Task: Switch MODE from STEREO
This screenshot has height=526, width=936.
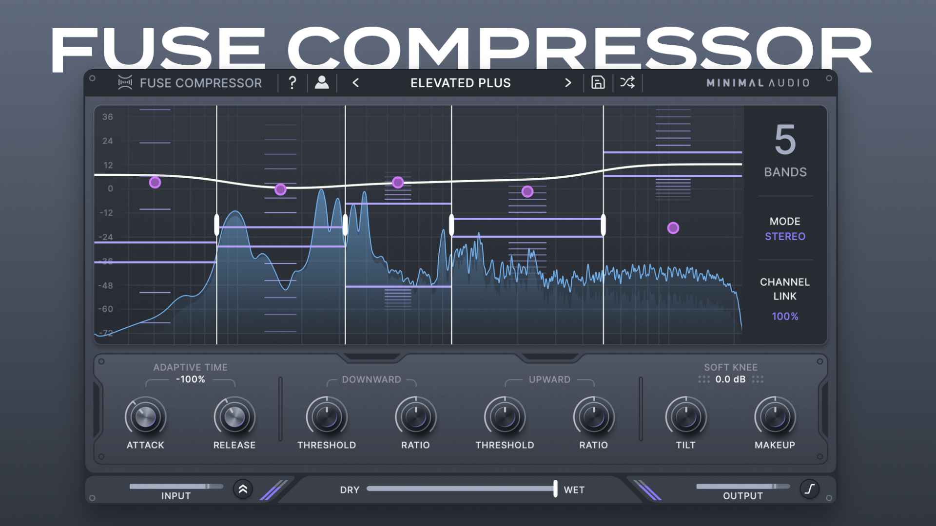Action: pos(785,236)
